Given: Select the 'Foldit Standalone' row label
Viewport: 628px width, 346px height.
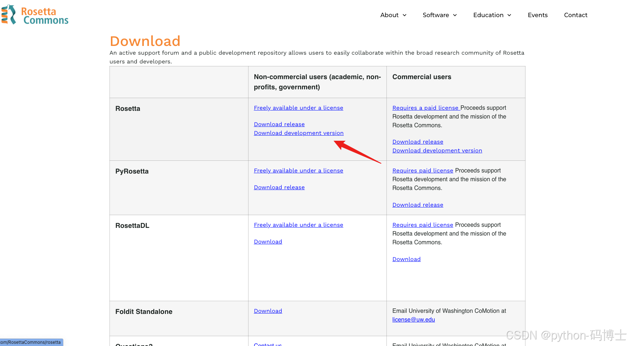Looking at the screenshot, I should click(144, 312).
